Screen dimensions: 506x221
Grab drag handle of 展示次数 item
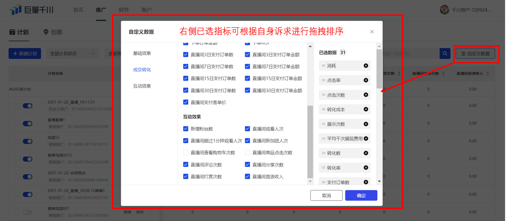click(323, 124)
